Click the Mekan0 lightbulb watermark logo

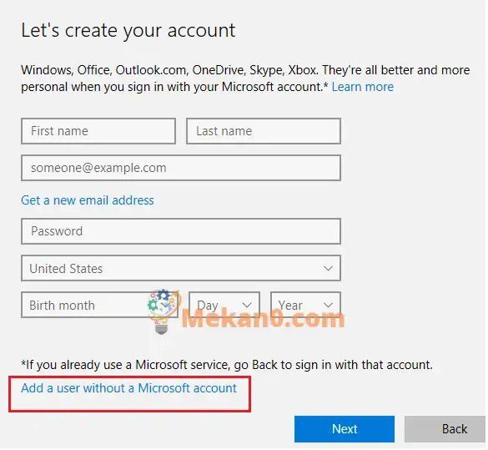pyautogui.click(x=164, y=311)
